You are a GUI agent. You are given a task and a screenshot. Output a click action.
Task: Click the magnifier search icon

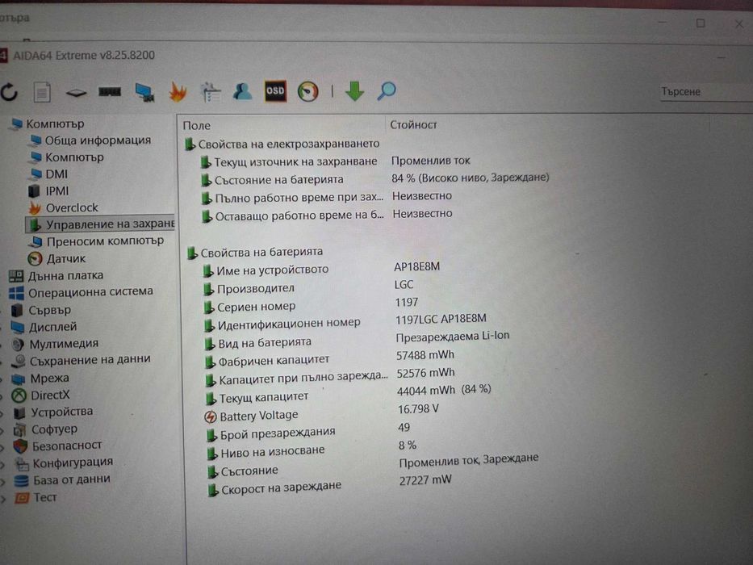click(x=387, y=90)
